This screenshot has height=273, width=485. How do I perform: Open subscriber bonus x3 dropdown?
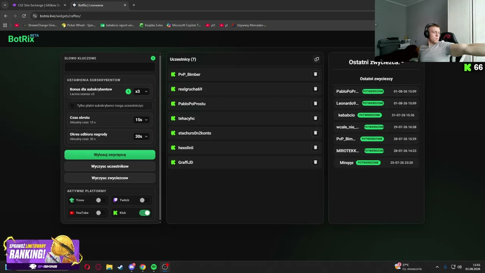(141, 91)
